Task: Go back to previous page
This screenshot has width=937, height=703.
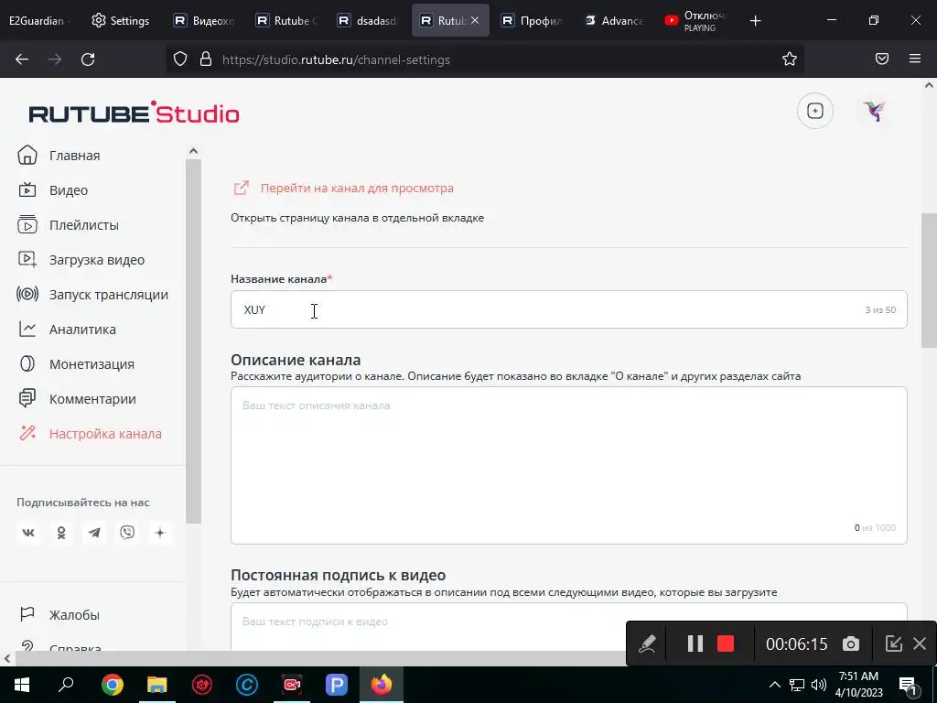Action: 22,59
